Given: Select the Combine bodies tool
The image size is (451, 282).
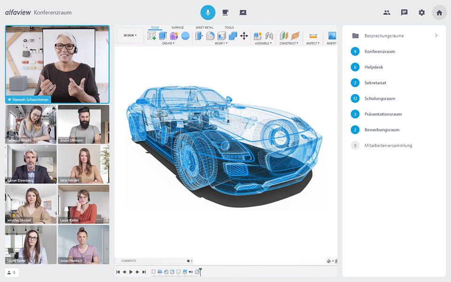Looking at the screenshot, I should (233, 36).
